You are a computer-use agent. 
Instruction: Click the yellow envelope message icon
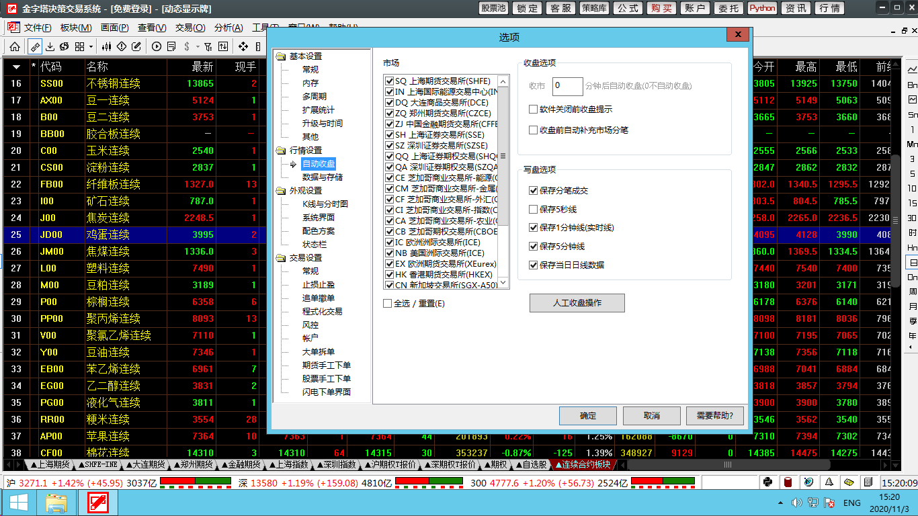849,482
